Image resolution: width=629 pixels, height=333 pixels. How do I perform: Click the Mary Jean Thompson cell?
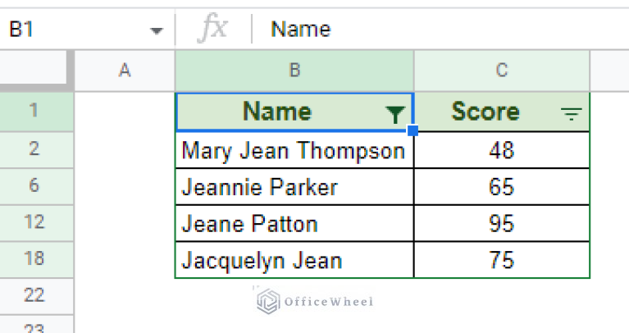pos(294,151)
